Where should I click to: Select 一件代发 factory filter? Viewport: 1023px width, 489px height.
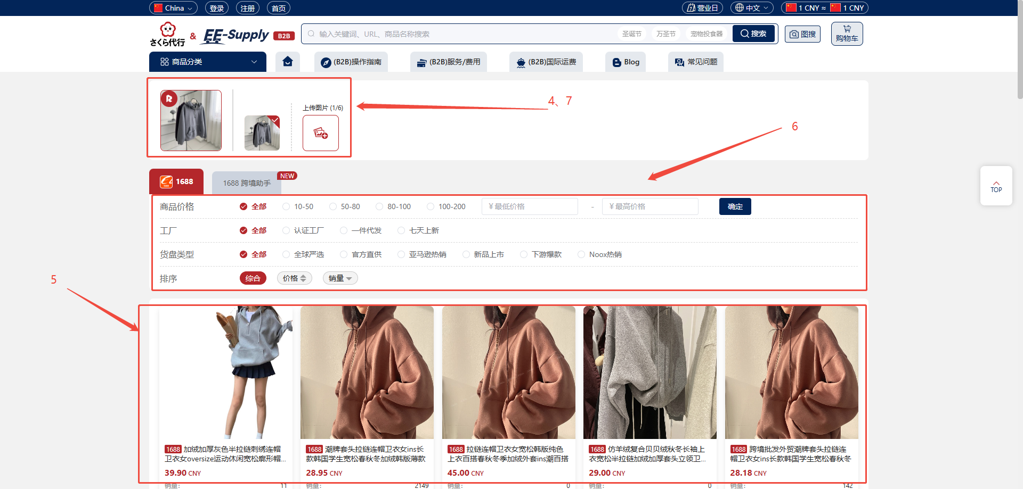361,230
